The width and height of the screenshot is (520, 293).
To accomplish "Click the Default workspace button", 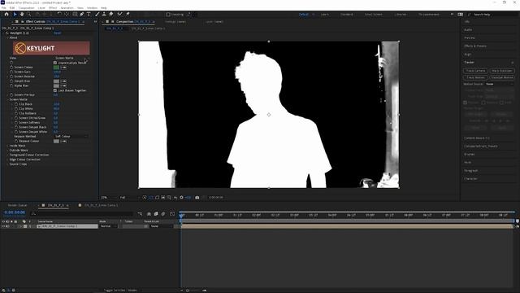I will (x=303, y=15).
